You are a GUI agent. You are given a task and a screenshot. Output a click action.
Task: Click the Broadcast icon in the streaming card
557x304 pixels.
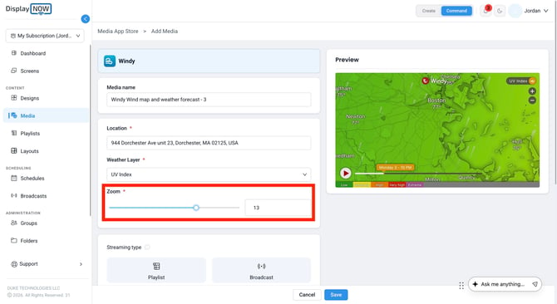click(261, 266)
